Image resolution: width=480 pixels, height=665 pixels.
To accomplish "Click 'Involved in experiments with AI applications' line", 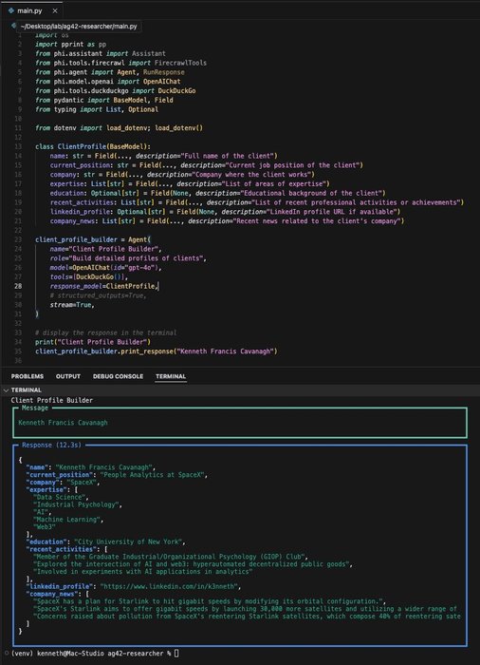I will [x=143, y=572].
